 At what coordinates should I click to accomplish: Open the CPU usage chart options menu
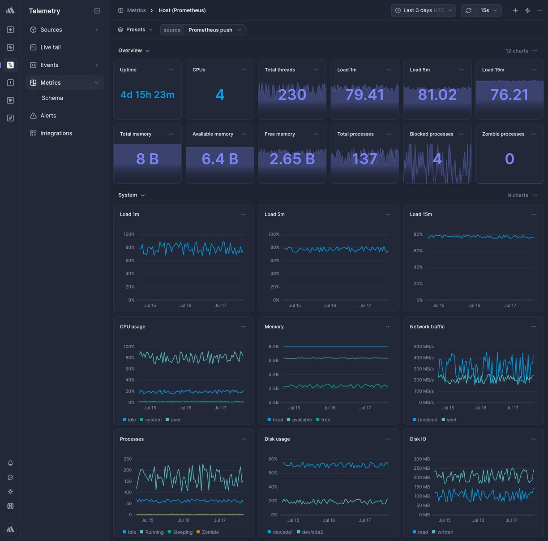tap(244, 327)
